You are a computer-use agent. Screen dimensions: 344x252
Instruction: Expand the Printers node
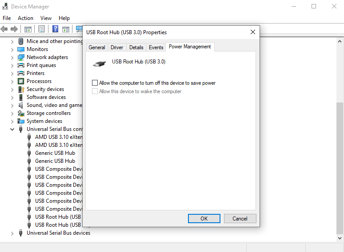click(x=12, y=73)
